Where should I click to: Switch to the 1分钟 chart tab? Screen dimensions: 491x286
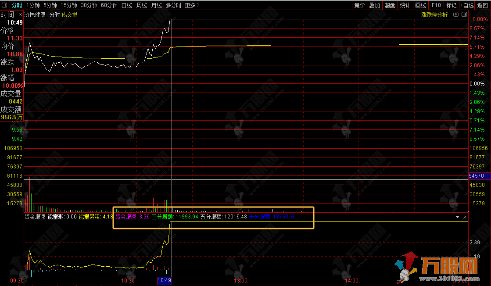point(33,5)
